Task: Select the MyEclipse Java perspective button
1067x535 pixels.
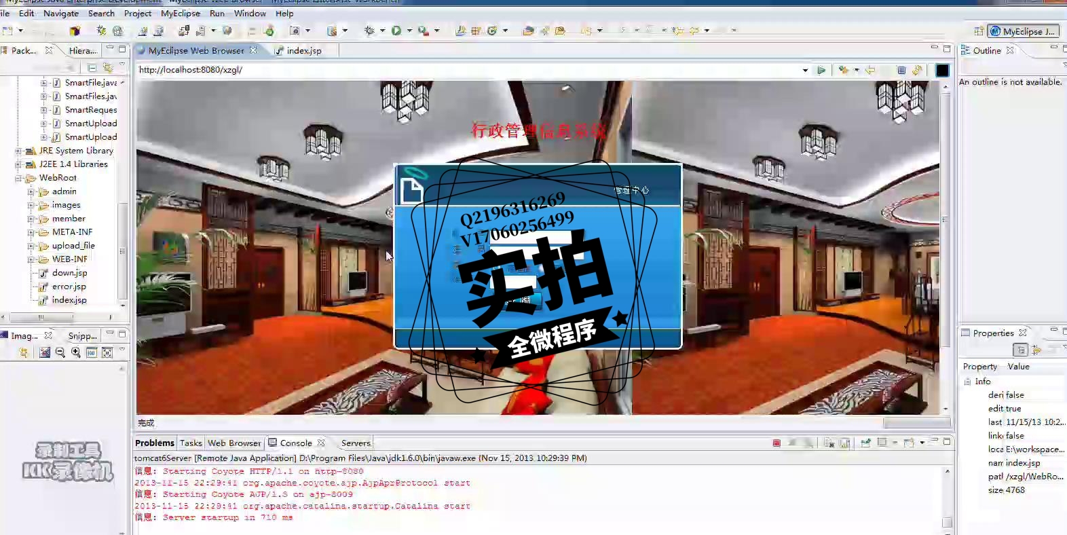Action: click(x=1023, y=31)
